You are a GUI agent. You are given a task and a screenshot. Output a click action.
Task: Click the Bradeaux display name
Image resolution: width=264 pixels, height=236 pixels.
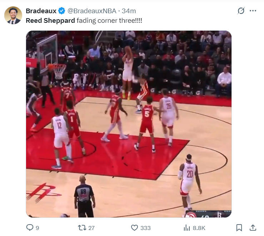point(41,11)
